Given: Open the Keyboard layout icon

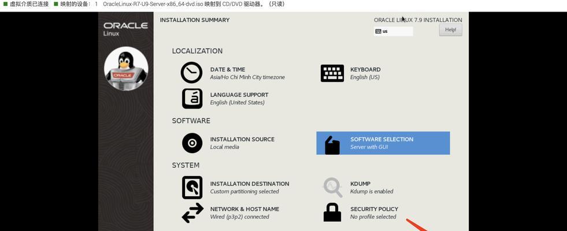Looking at the screenshot, I should pyautogui.click(x=332, y=73).
